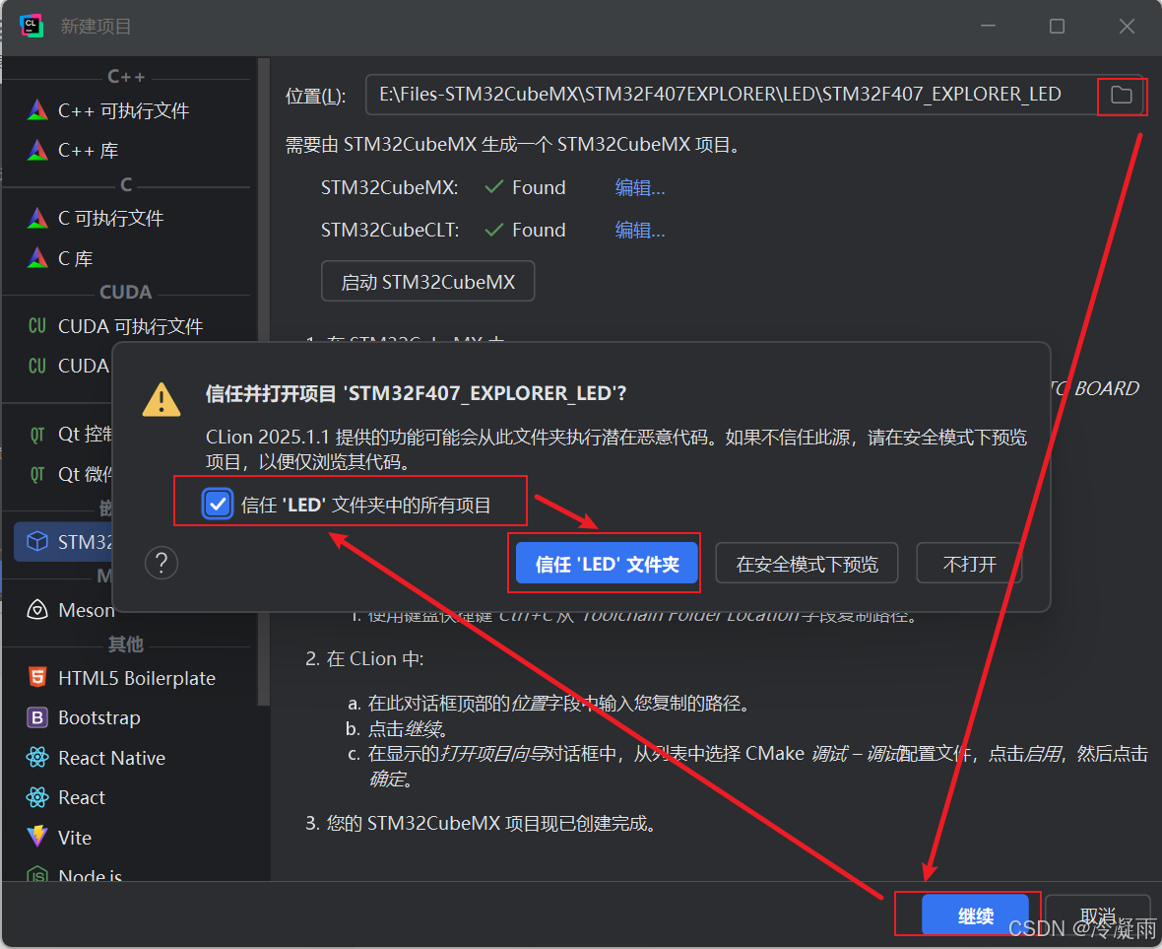Click 信任 'LED' 文件夹 button
1162x949 pixels.
click(x=607, y=564)
